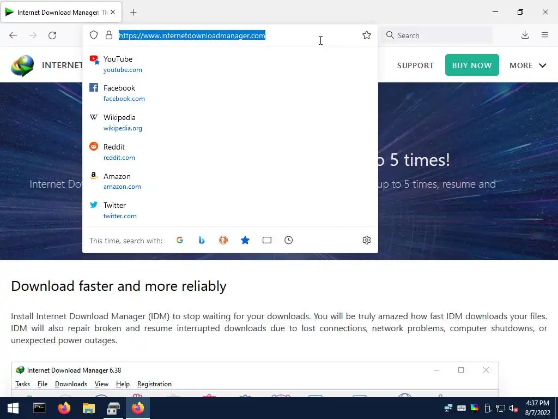Viewport: 558px width, 419px height.
Task: Click the Search box in toolbar
Action: (x=437, y=35)
